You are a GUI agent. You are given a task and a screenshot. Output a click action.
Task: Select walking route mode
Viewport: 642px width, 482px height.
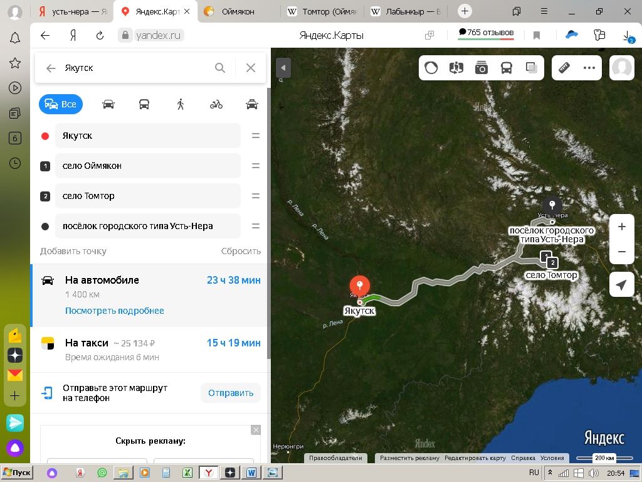click(x=180, y=105)
